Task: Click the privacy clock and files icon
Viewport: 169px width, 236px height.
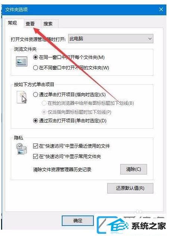Action: [21, 149]
